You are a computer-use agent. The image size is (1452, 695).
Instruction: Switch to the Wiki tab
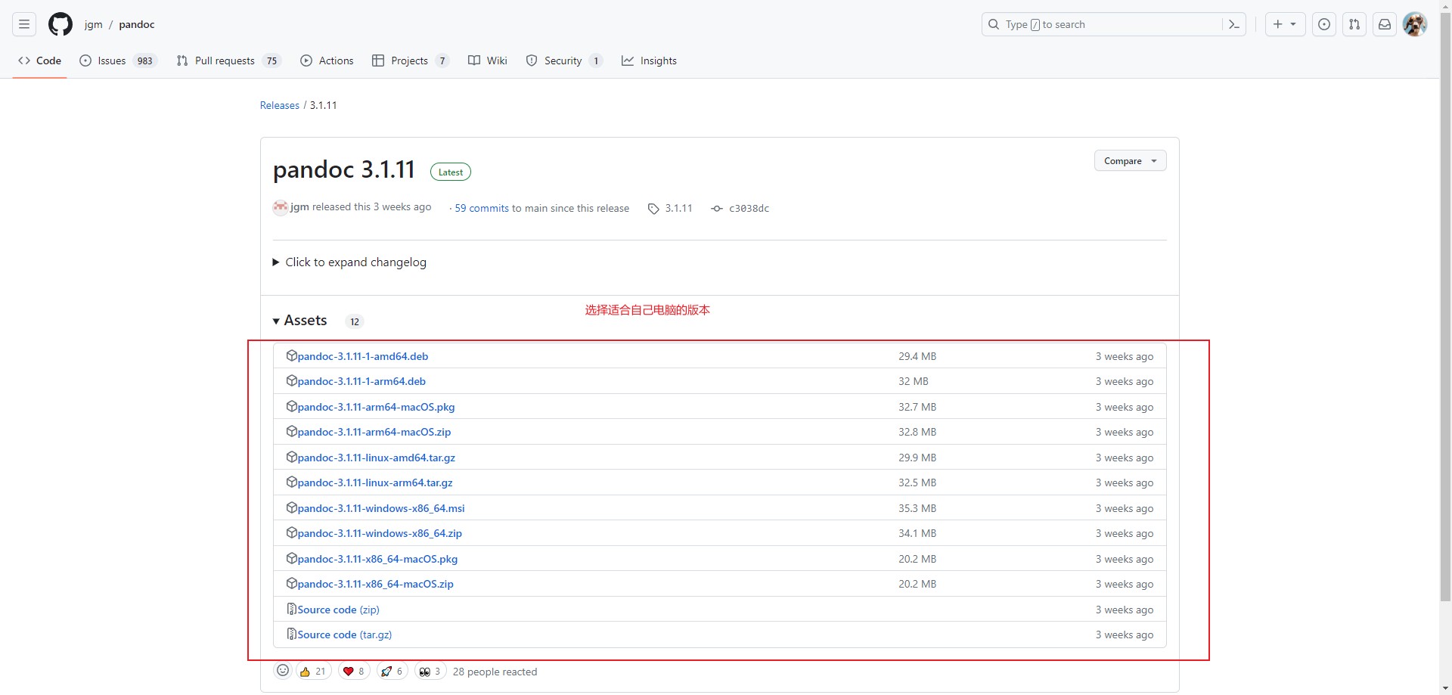(x=488, y=61)
